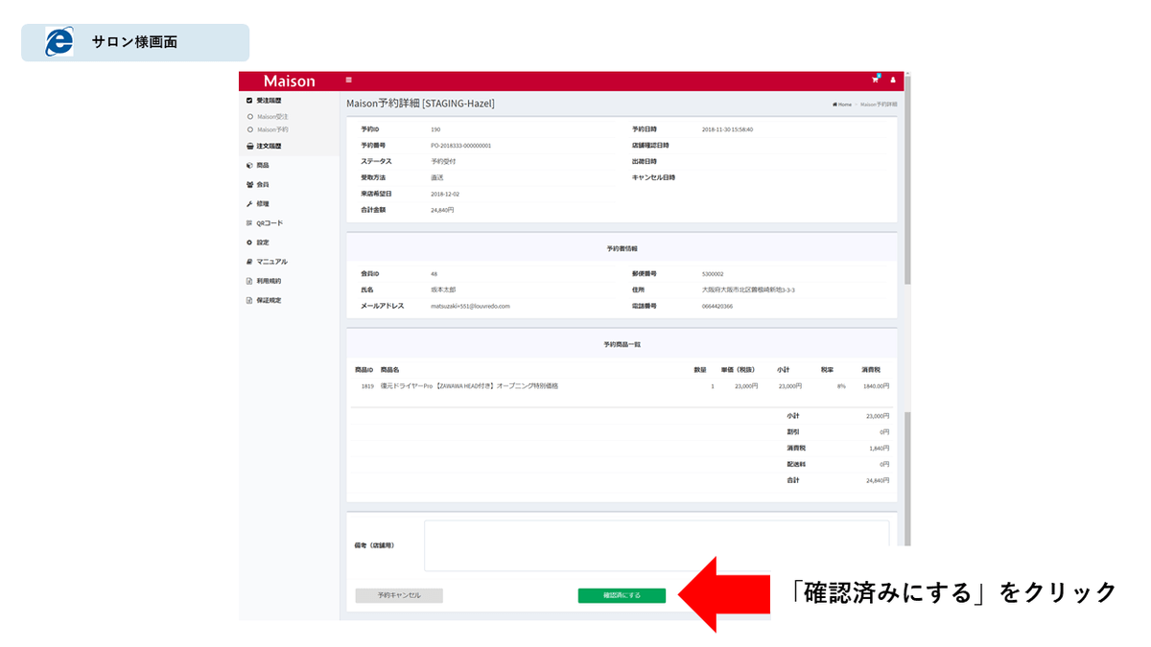Click the green 確認済にする button
This screenshot has width=1151, height=647.
coord(622,595)
